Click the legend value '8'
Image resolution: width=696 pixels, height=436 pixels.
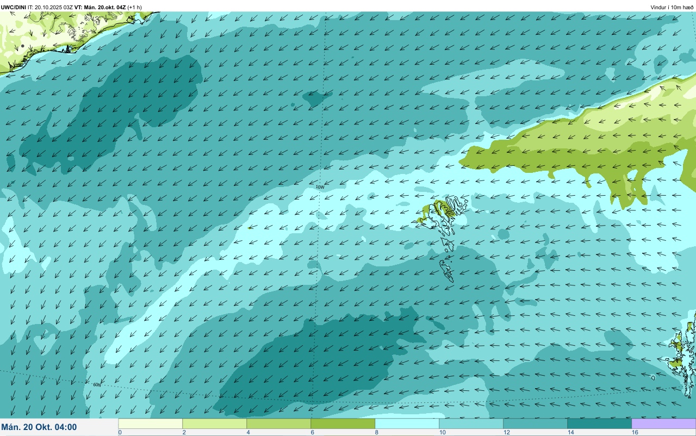[377, 432]
